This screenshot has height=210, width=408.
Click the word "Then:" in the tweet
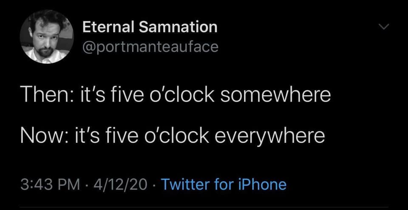(41, 95)
